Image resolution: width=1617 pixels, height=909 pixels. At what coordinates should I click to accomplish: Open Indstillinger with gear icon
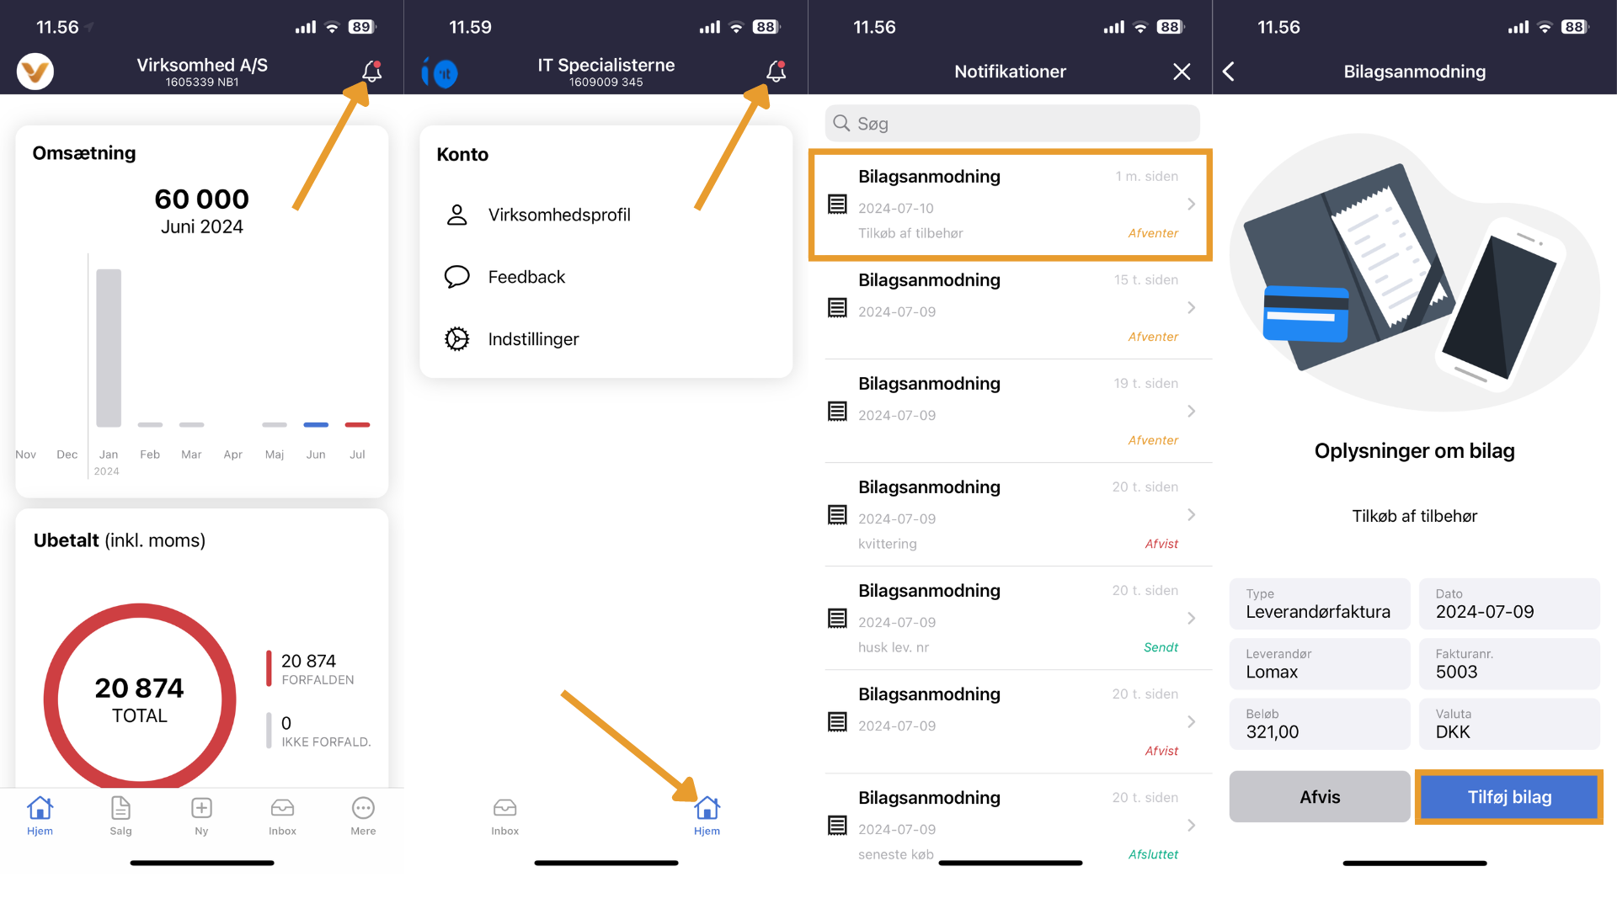(533, 339)
